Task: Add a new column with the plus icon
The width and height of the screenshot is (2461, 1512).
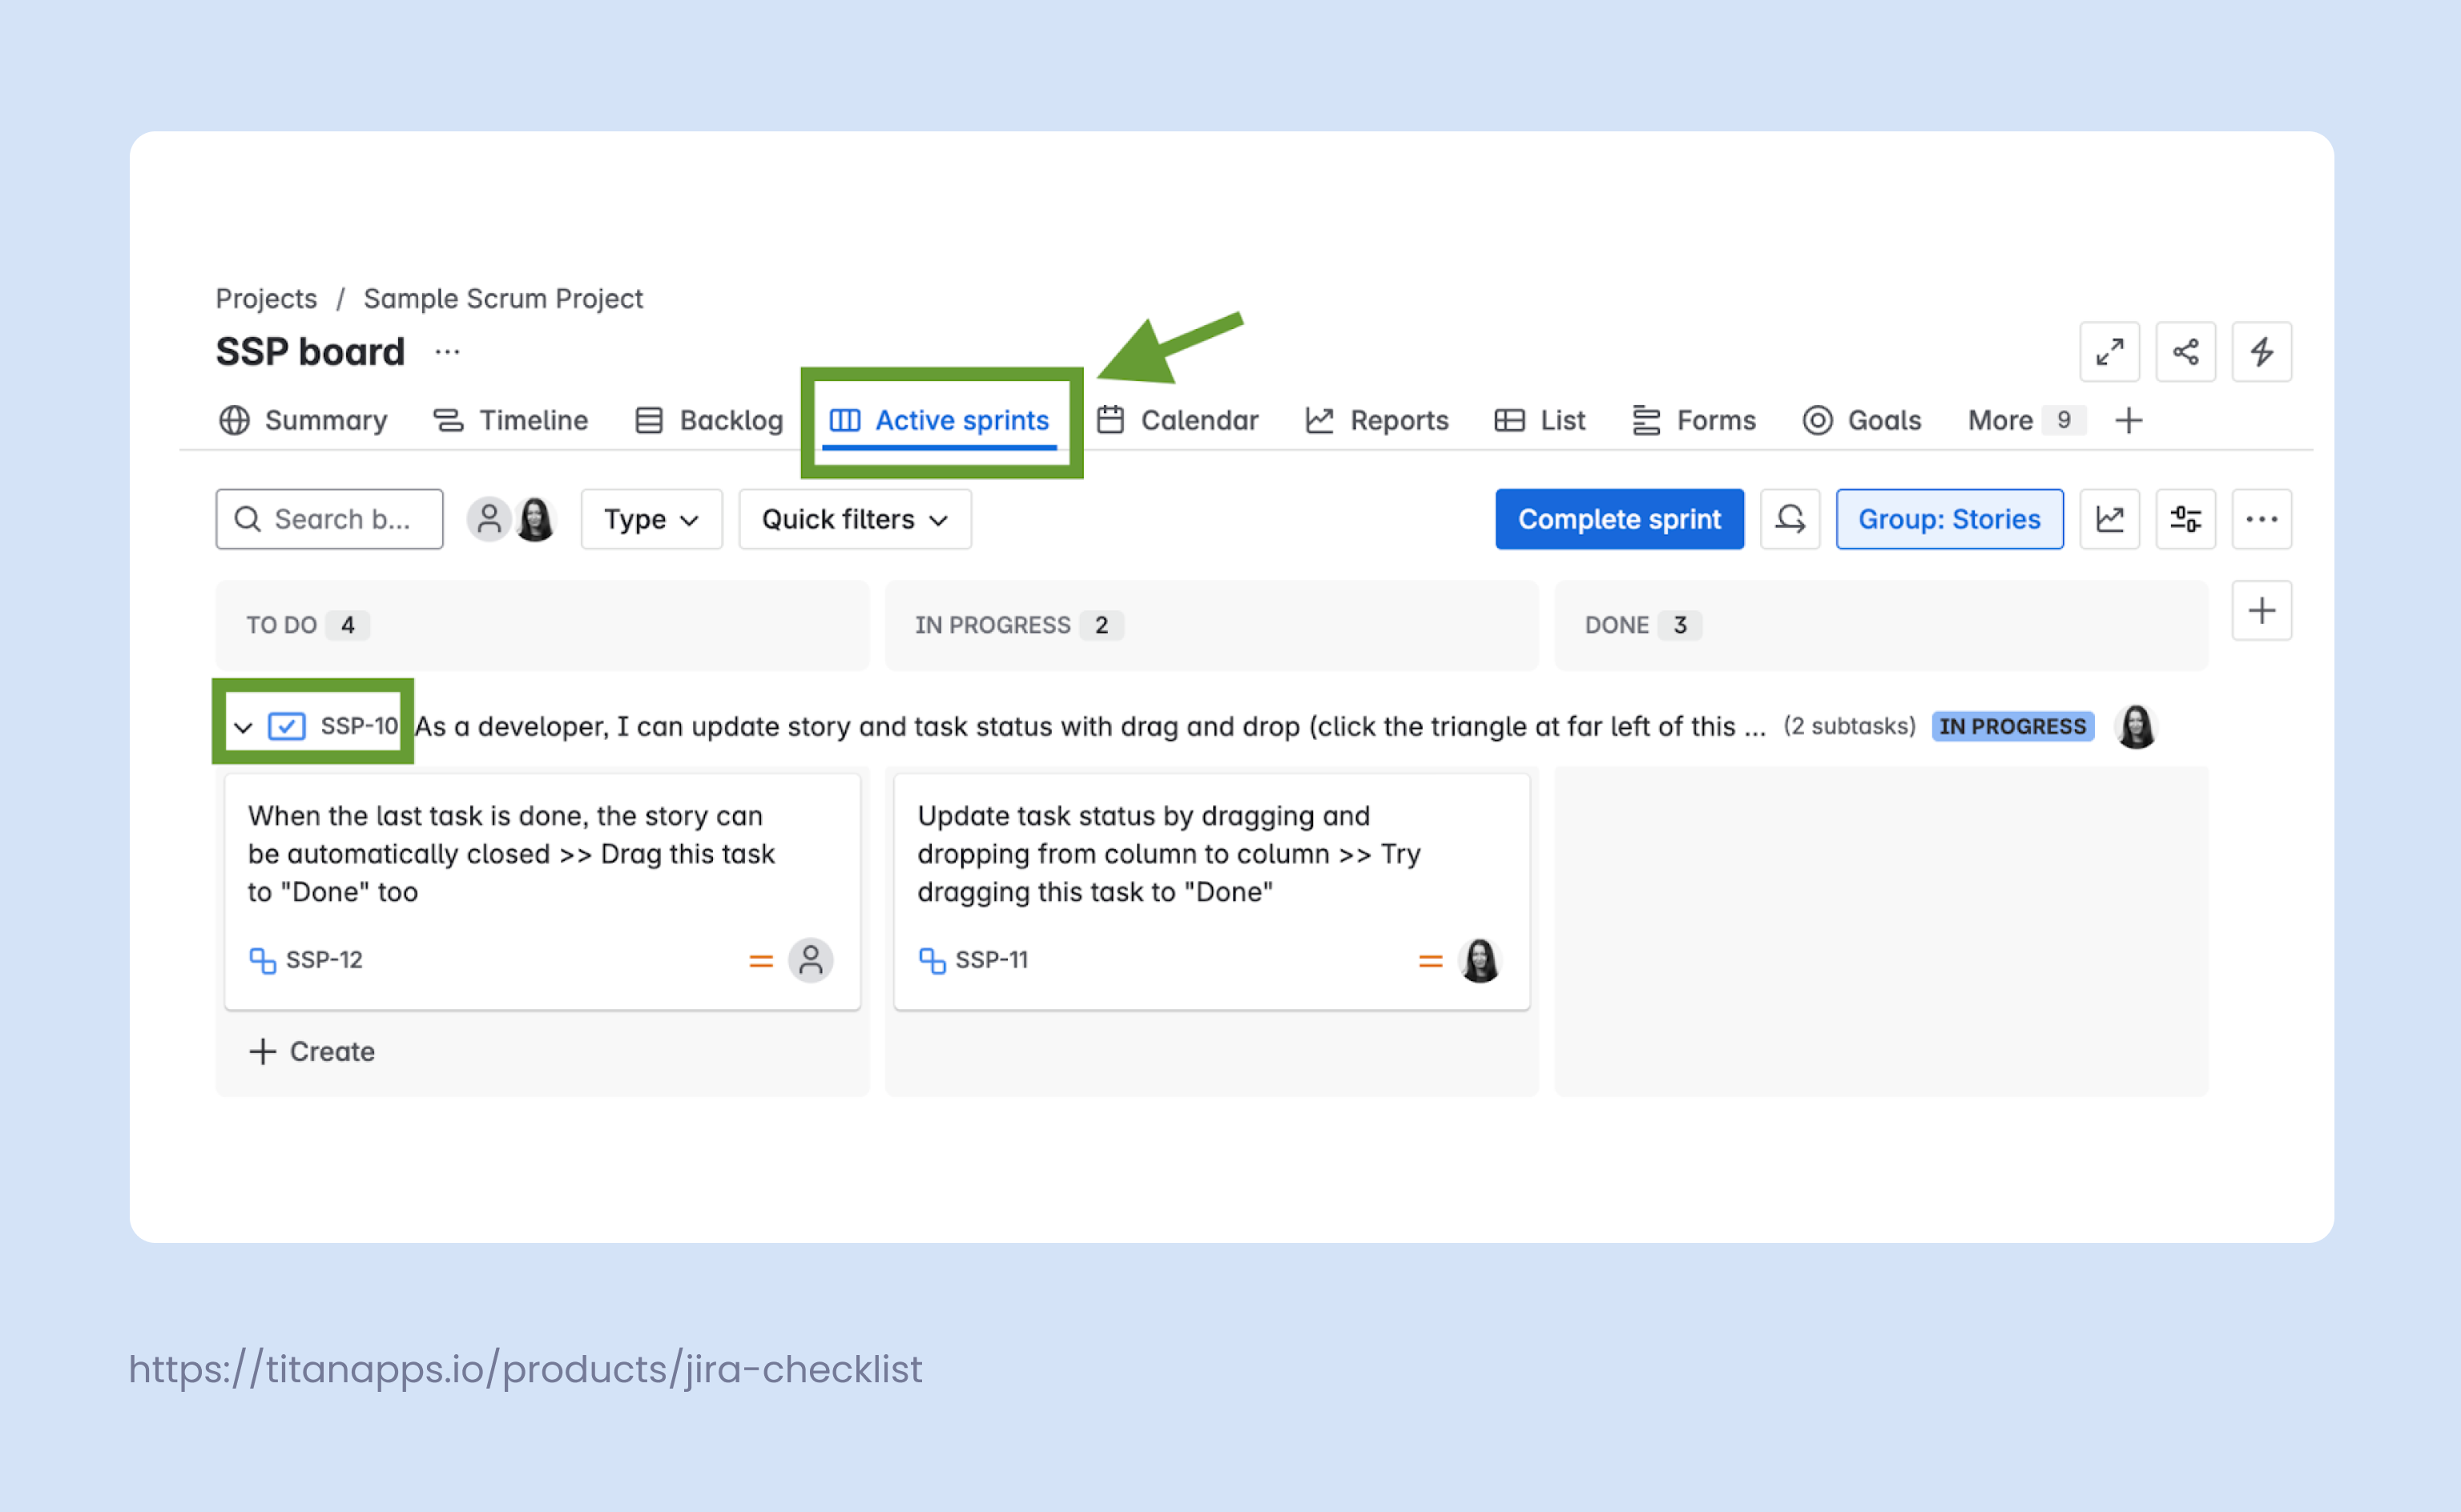Action: (x=2262, y=610)
